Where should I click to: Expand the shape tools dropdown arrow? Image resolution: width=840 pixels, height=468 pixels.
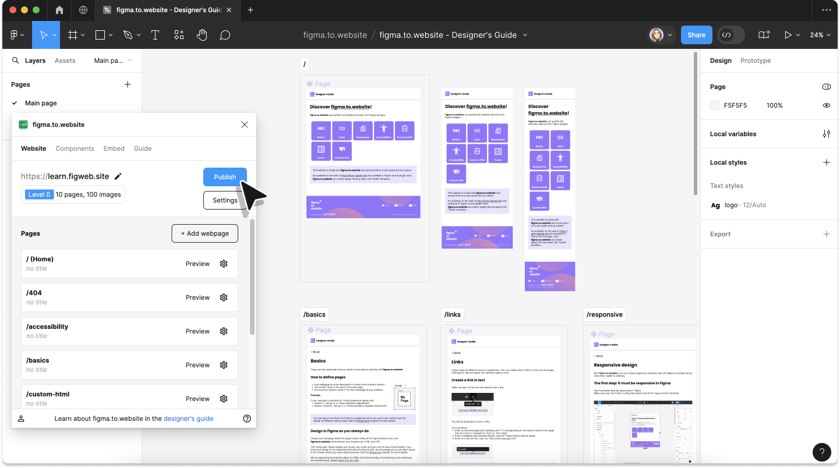tap(111, 36)
